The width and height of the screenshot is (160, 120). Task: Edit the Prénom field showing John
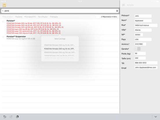[143, 16]
